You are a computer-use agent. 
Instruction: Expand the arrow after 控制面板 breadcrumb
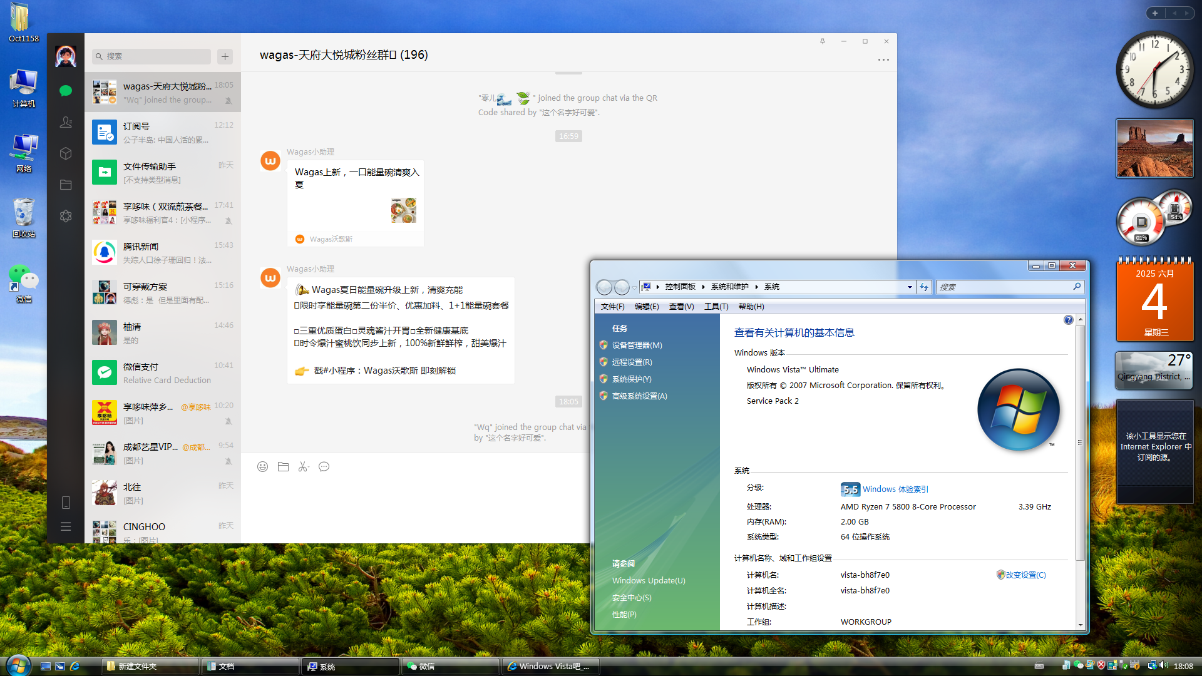pyautogui.click(x=703, y=287)
